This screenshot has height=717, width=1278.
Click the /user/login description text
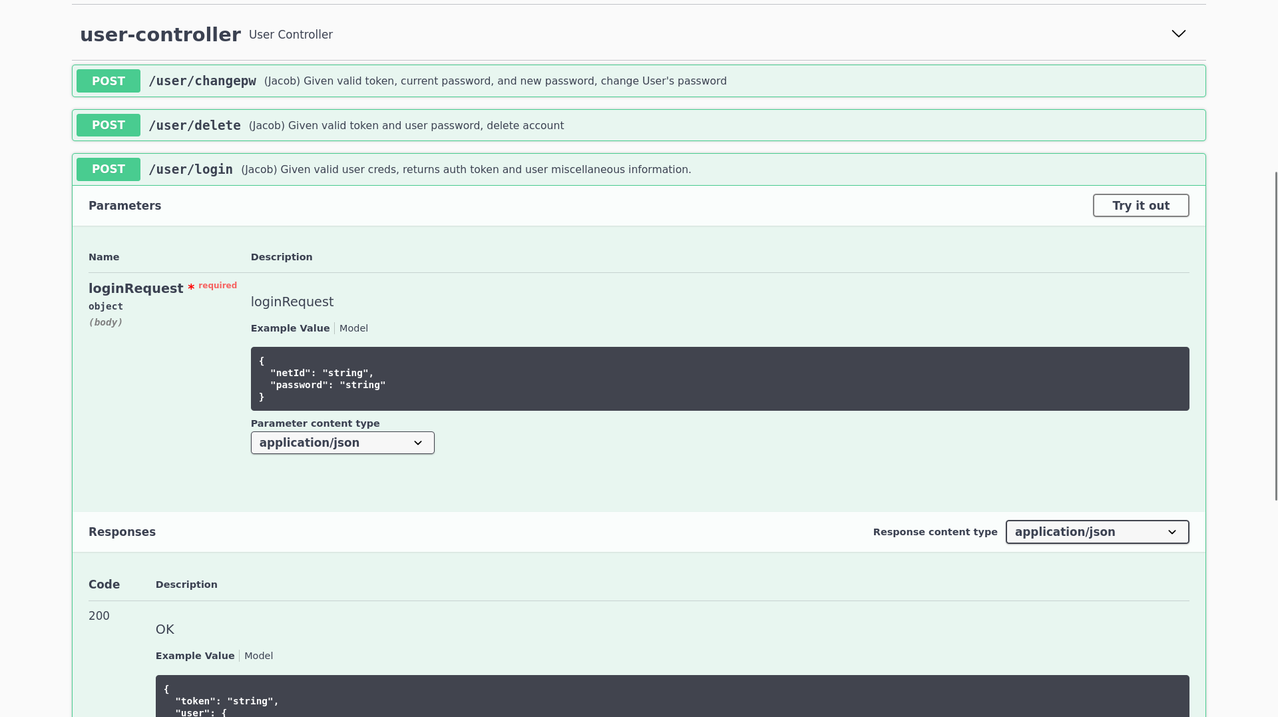466,170
